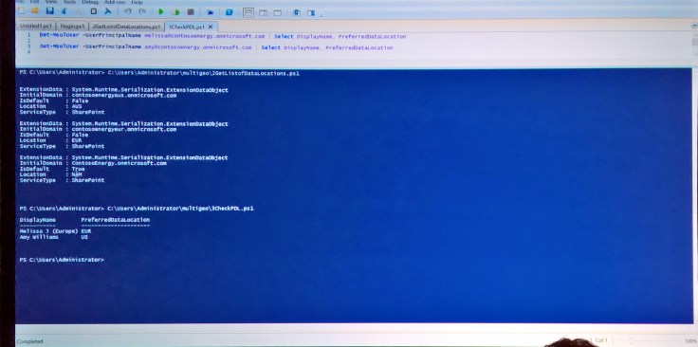The width and height of the screenshot is (698, 347).
Task: Click the Location AUS value
Action: (77, 106)
